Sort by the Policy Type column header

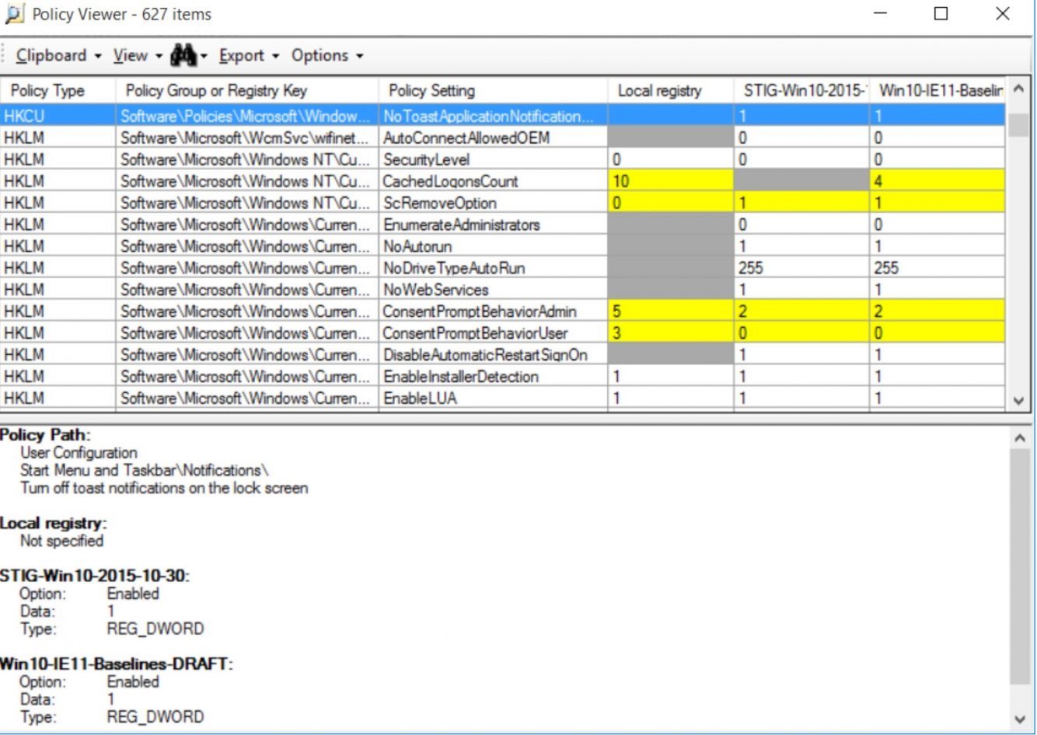coord(48,91)
